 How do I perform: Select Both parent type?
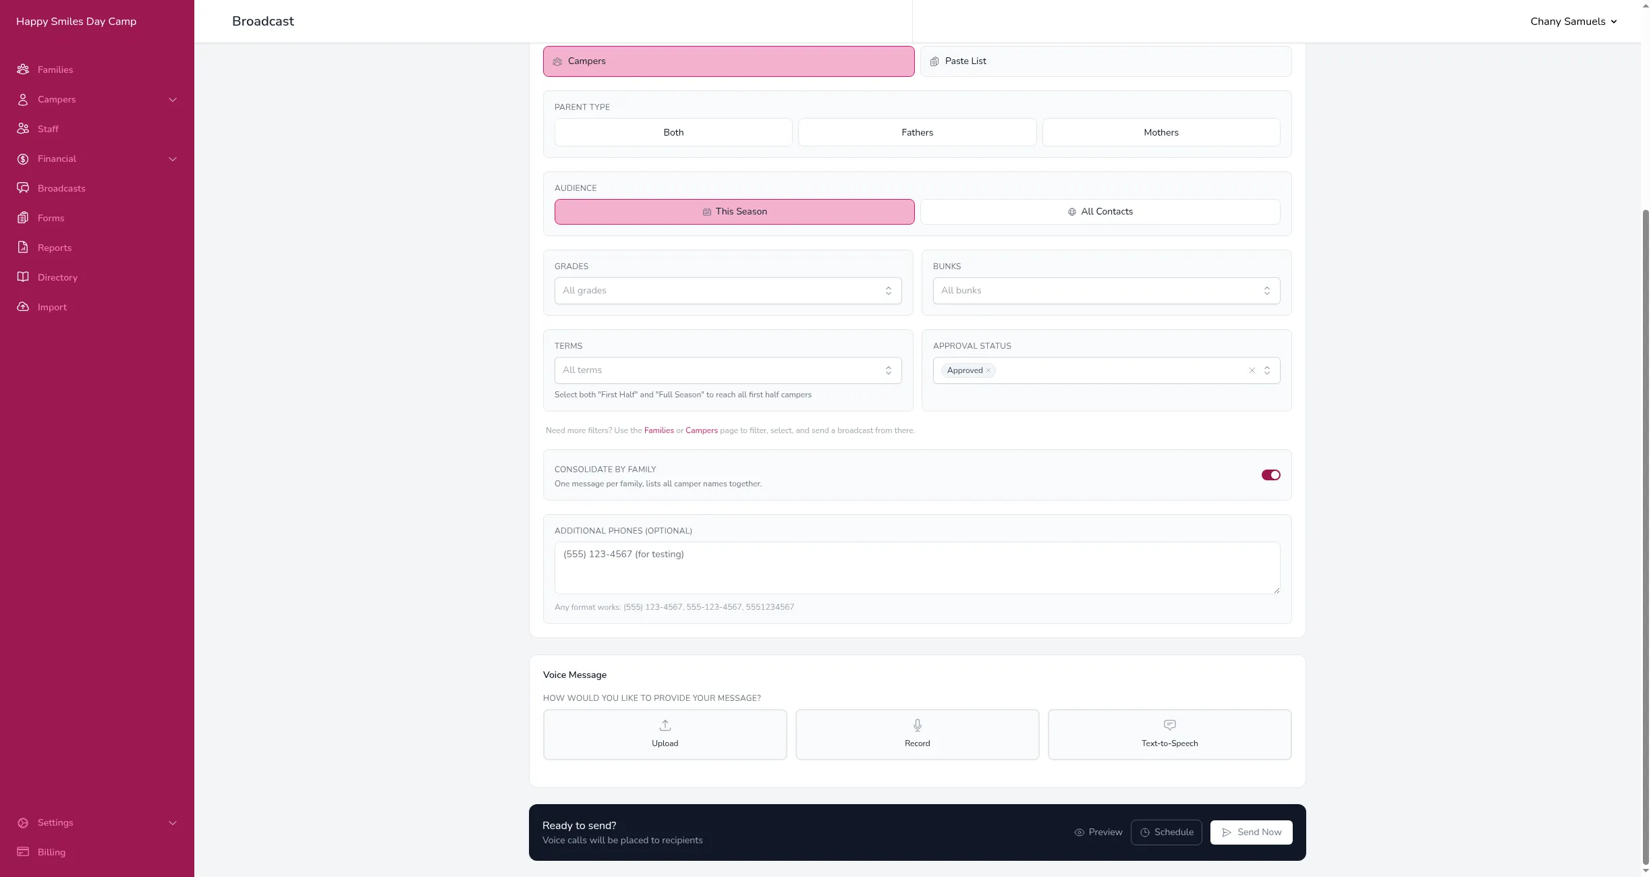[673, 132]
